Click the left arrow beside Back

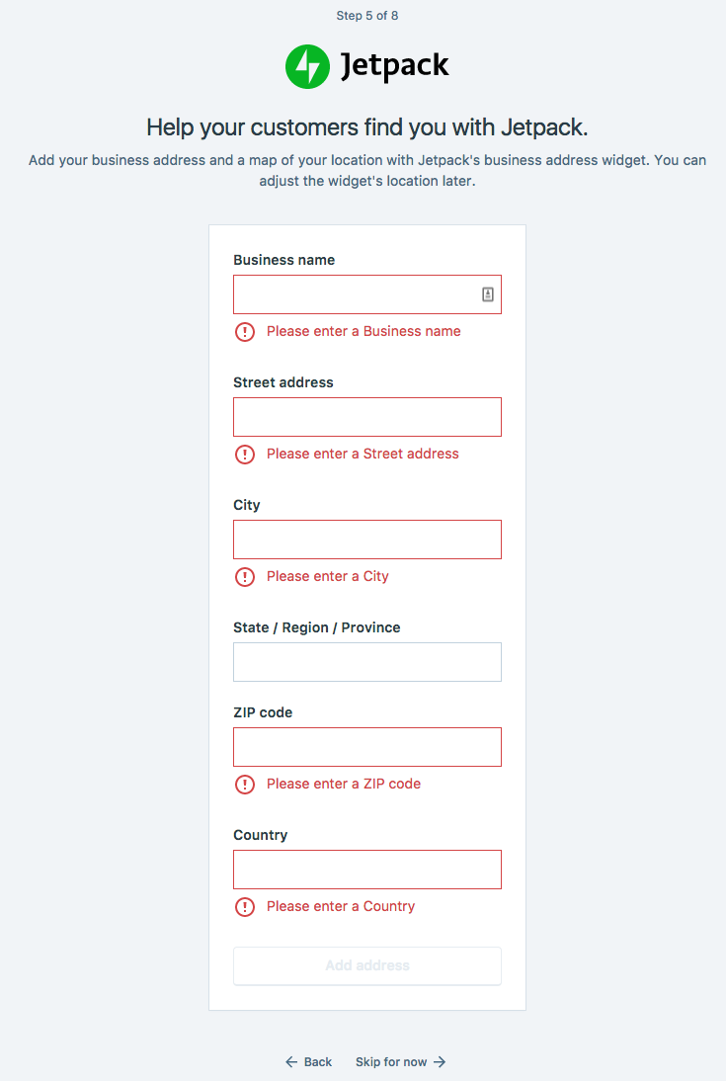click(x=291, y=1062)
